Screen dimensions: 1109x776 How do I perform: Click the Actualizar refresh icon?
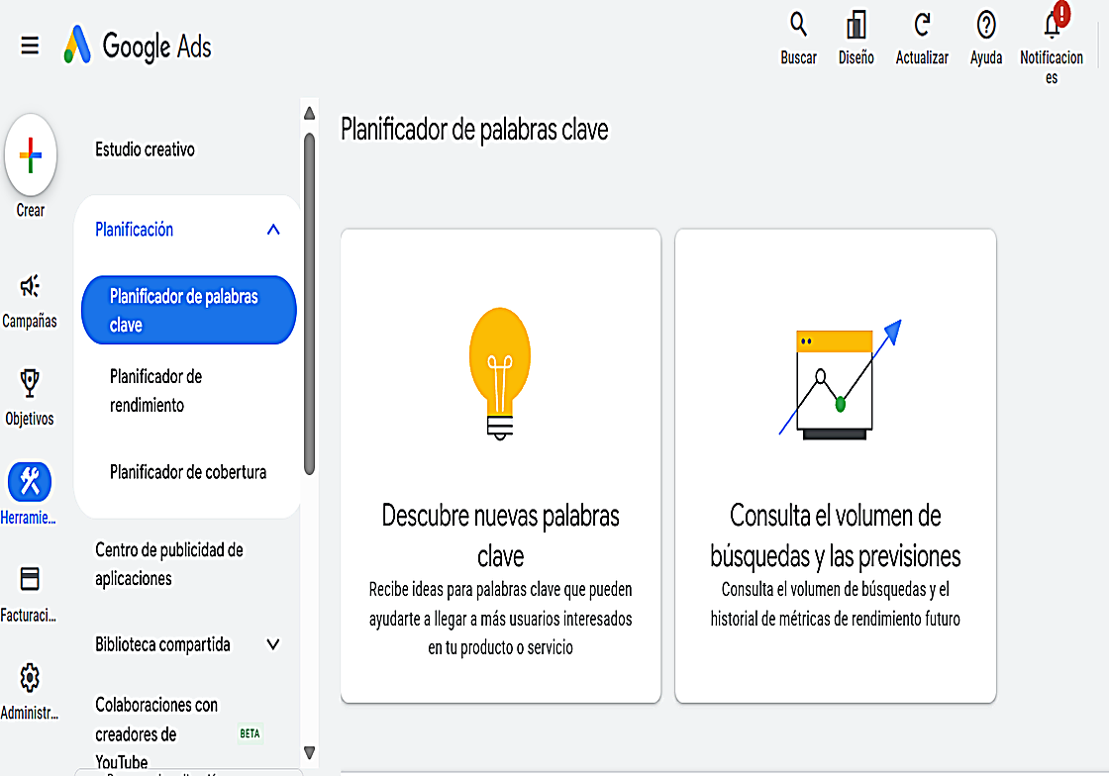[922, 25]
